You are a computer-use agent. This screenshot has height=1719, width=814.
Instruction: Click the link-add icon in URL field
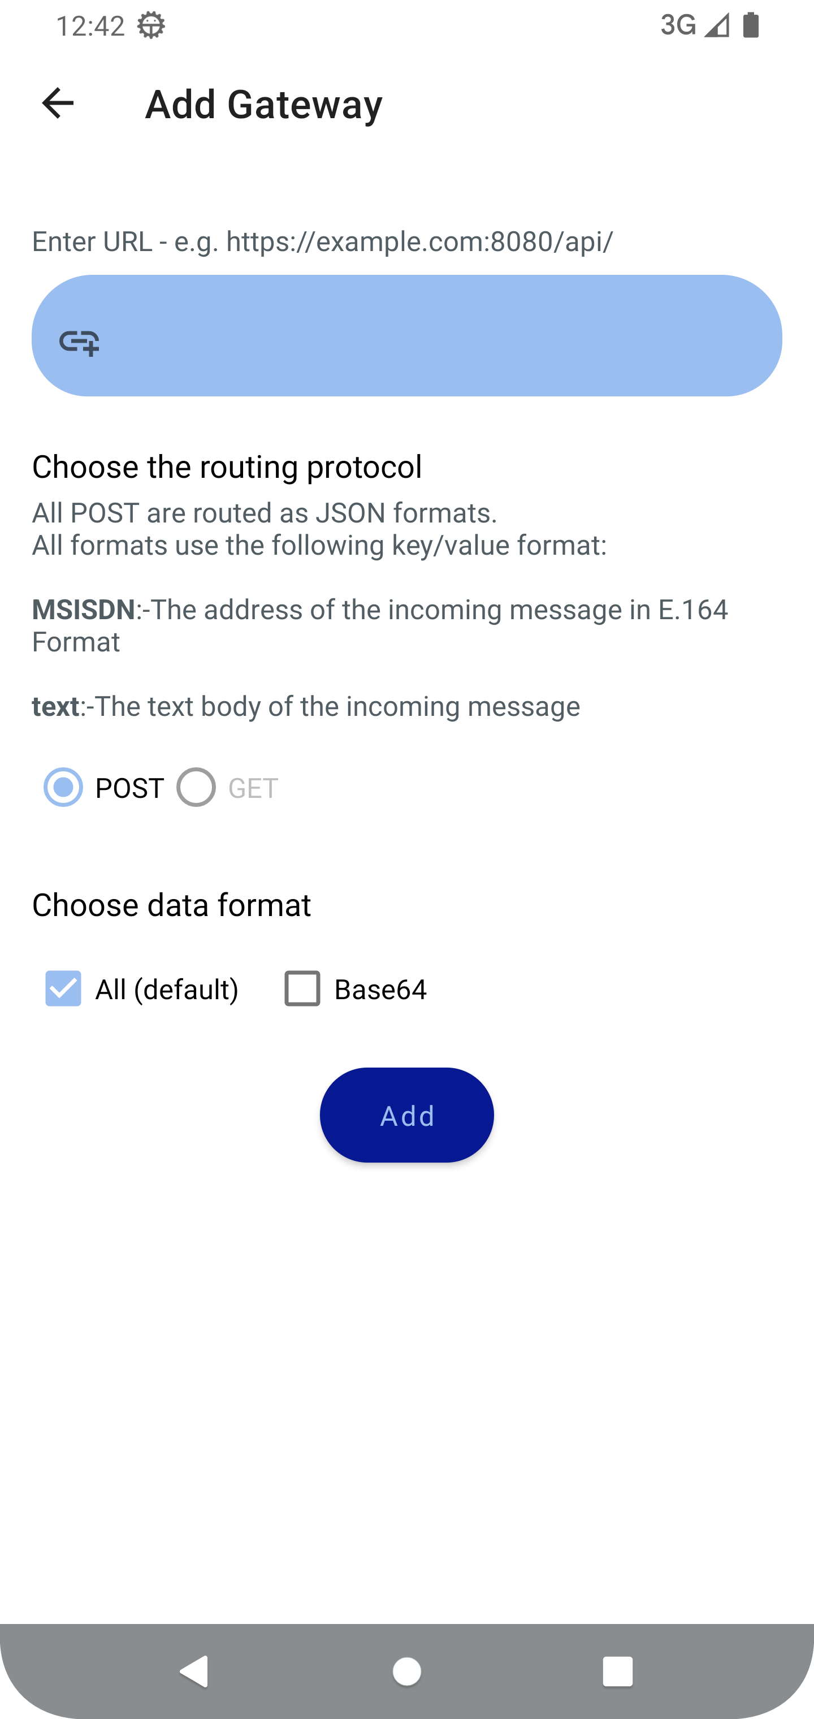coord(79,342)
